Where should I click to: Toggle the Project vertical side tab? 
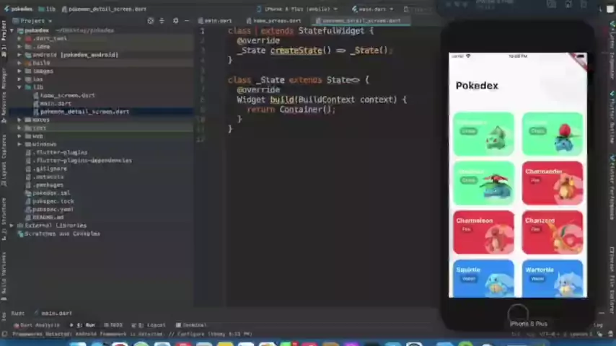click(x=4, y=38)
